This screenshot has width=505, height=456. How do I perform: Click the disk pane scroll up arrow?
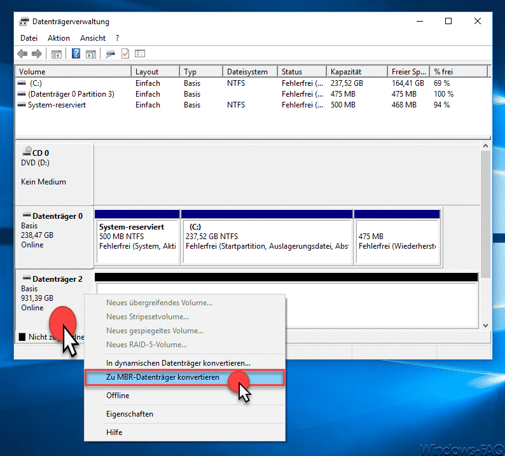tap(485, 146)
